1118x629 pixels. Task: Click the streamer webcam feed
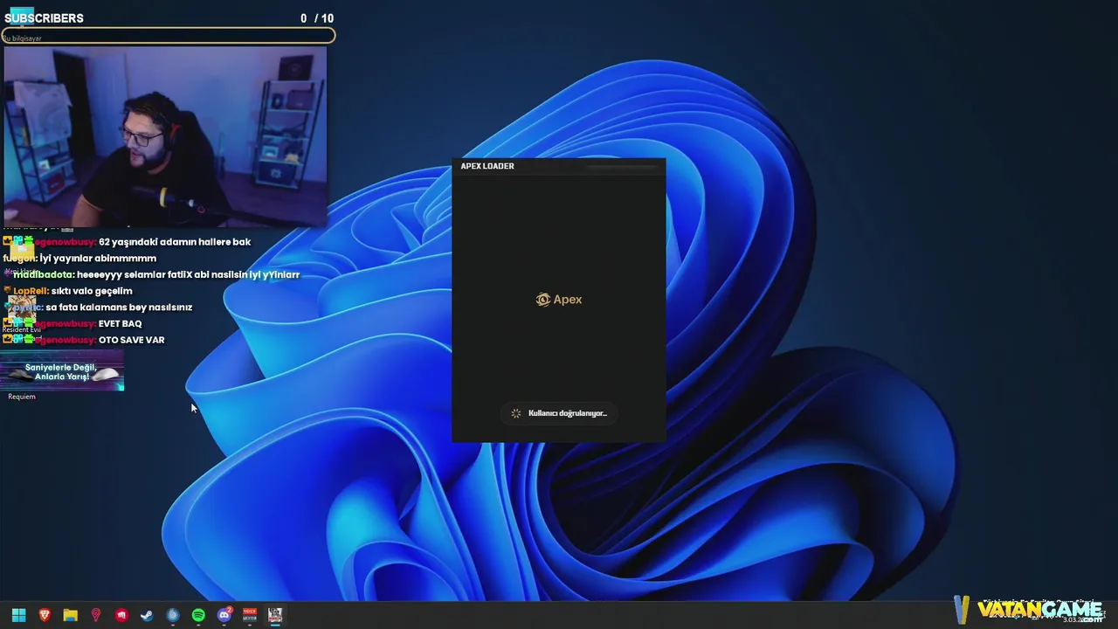165,137
